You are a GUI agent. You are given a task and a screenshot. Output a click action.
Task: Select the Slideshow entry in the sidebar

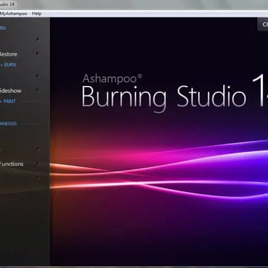[11, 90]
